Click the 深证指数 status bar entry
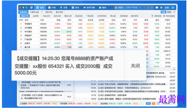This screenshot has height=108, width=190. [x=79, y=104]
